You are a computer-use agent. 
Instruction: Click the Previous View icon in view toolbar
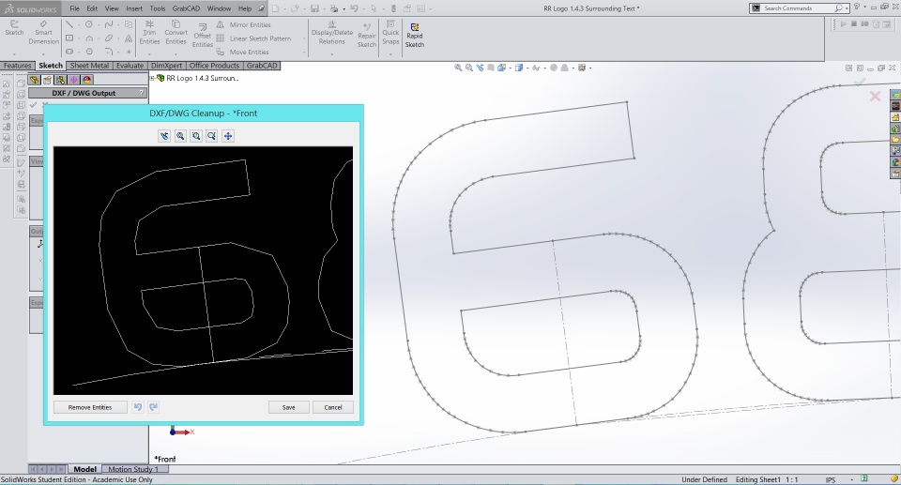[x=480, y=68]
